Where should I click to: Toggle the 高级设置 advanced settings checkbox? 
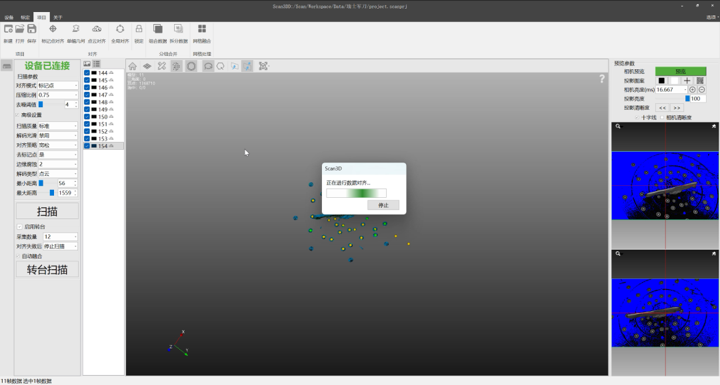pyautogui.click(x=17, y=115)
